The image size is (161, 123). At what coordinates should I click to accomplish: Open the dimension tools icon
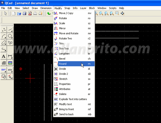pos(10,56)
